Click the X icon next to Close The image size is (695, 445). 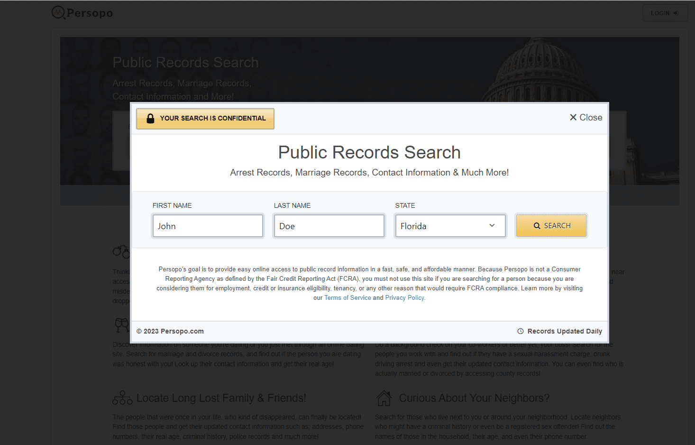tap(573, 117)
